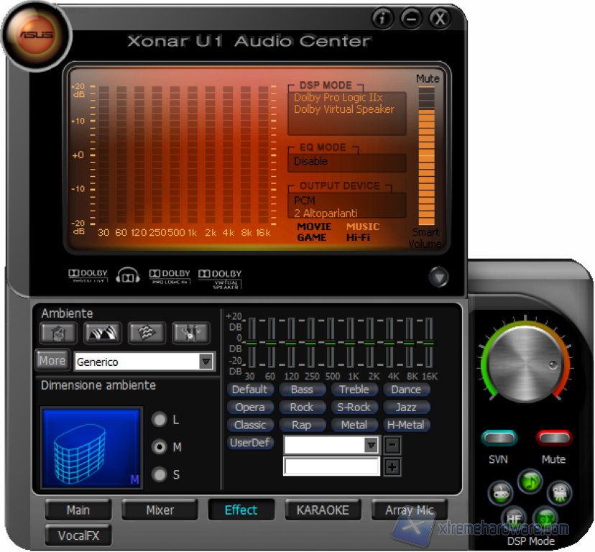Image resolution: width=595 pixels, height=552 pixels.
Task: Collapse panel with the round down-arrow button
Action: [x=438, y=277]
